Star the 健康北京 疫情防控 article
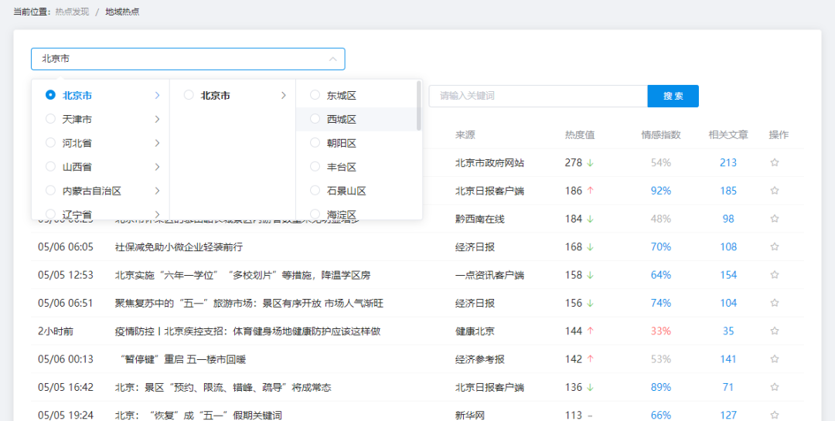Screen dimensions: 835x421 click(x=775, y=331)
